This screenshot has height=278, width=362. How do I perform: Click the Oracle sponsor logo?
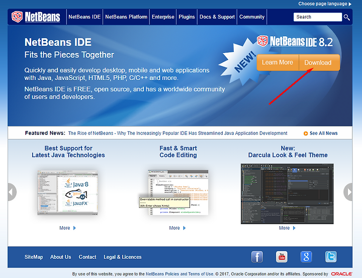pos(341,274)
